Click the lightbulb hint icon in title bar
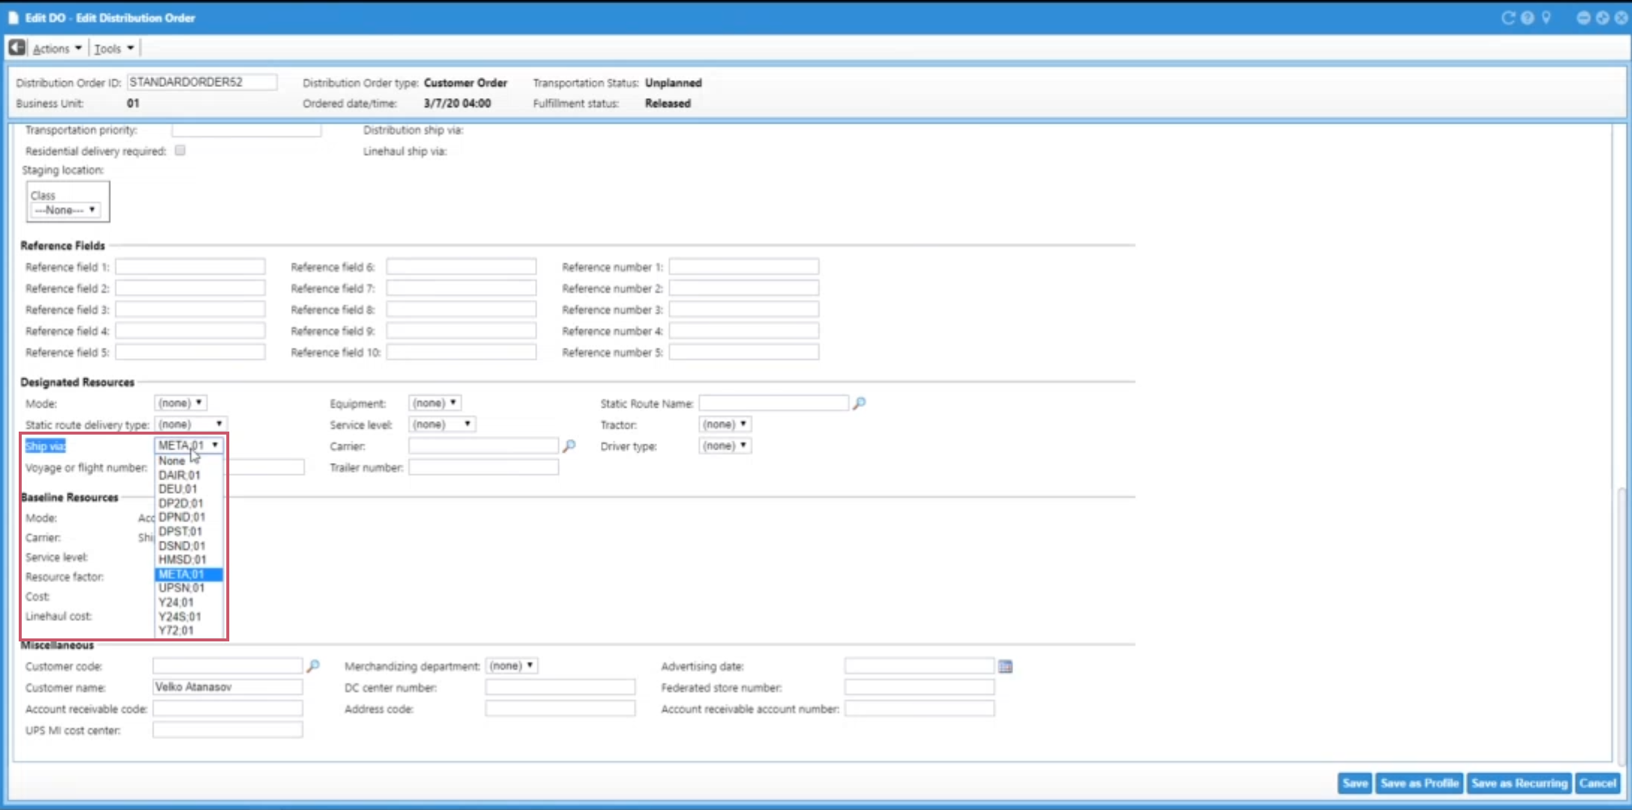Image resolution: width=1632 pixels, height=810 pixels. [x=1546, y=17]
